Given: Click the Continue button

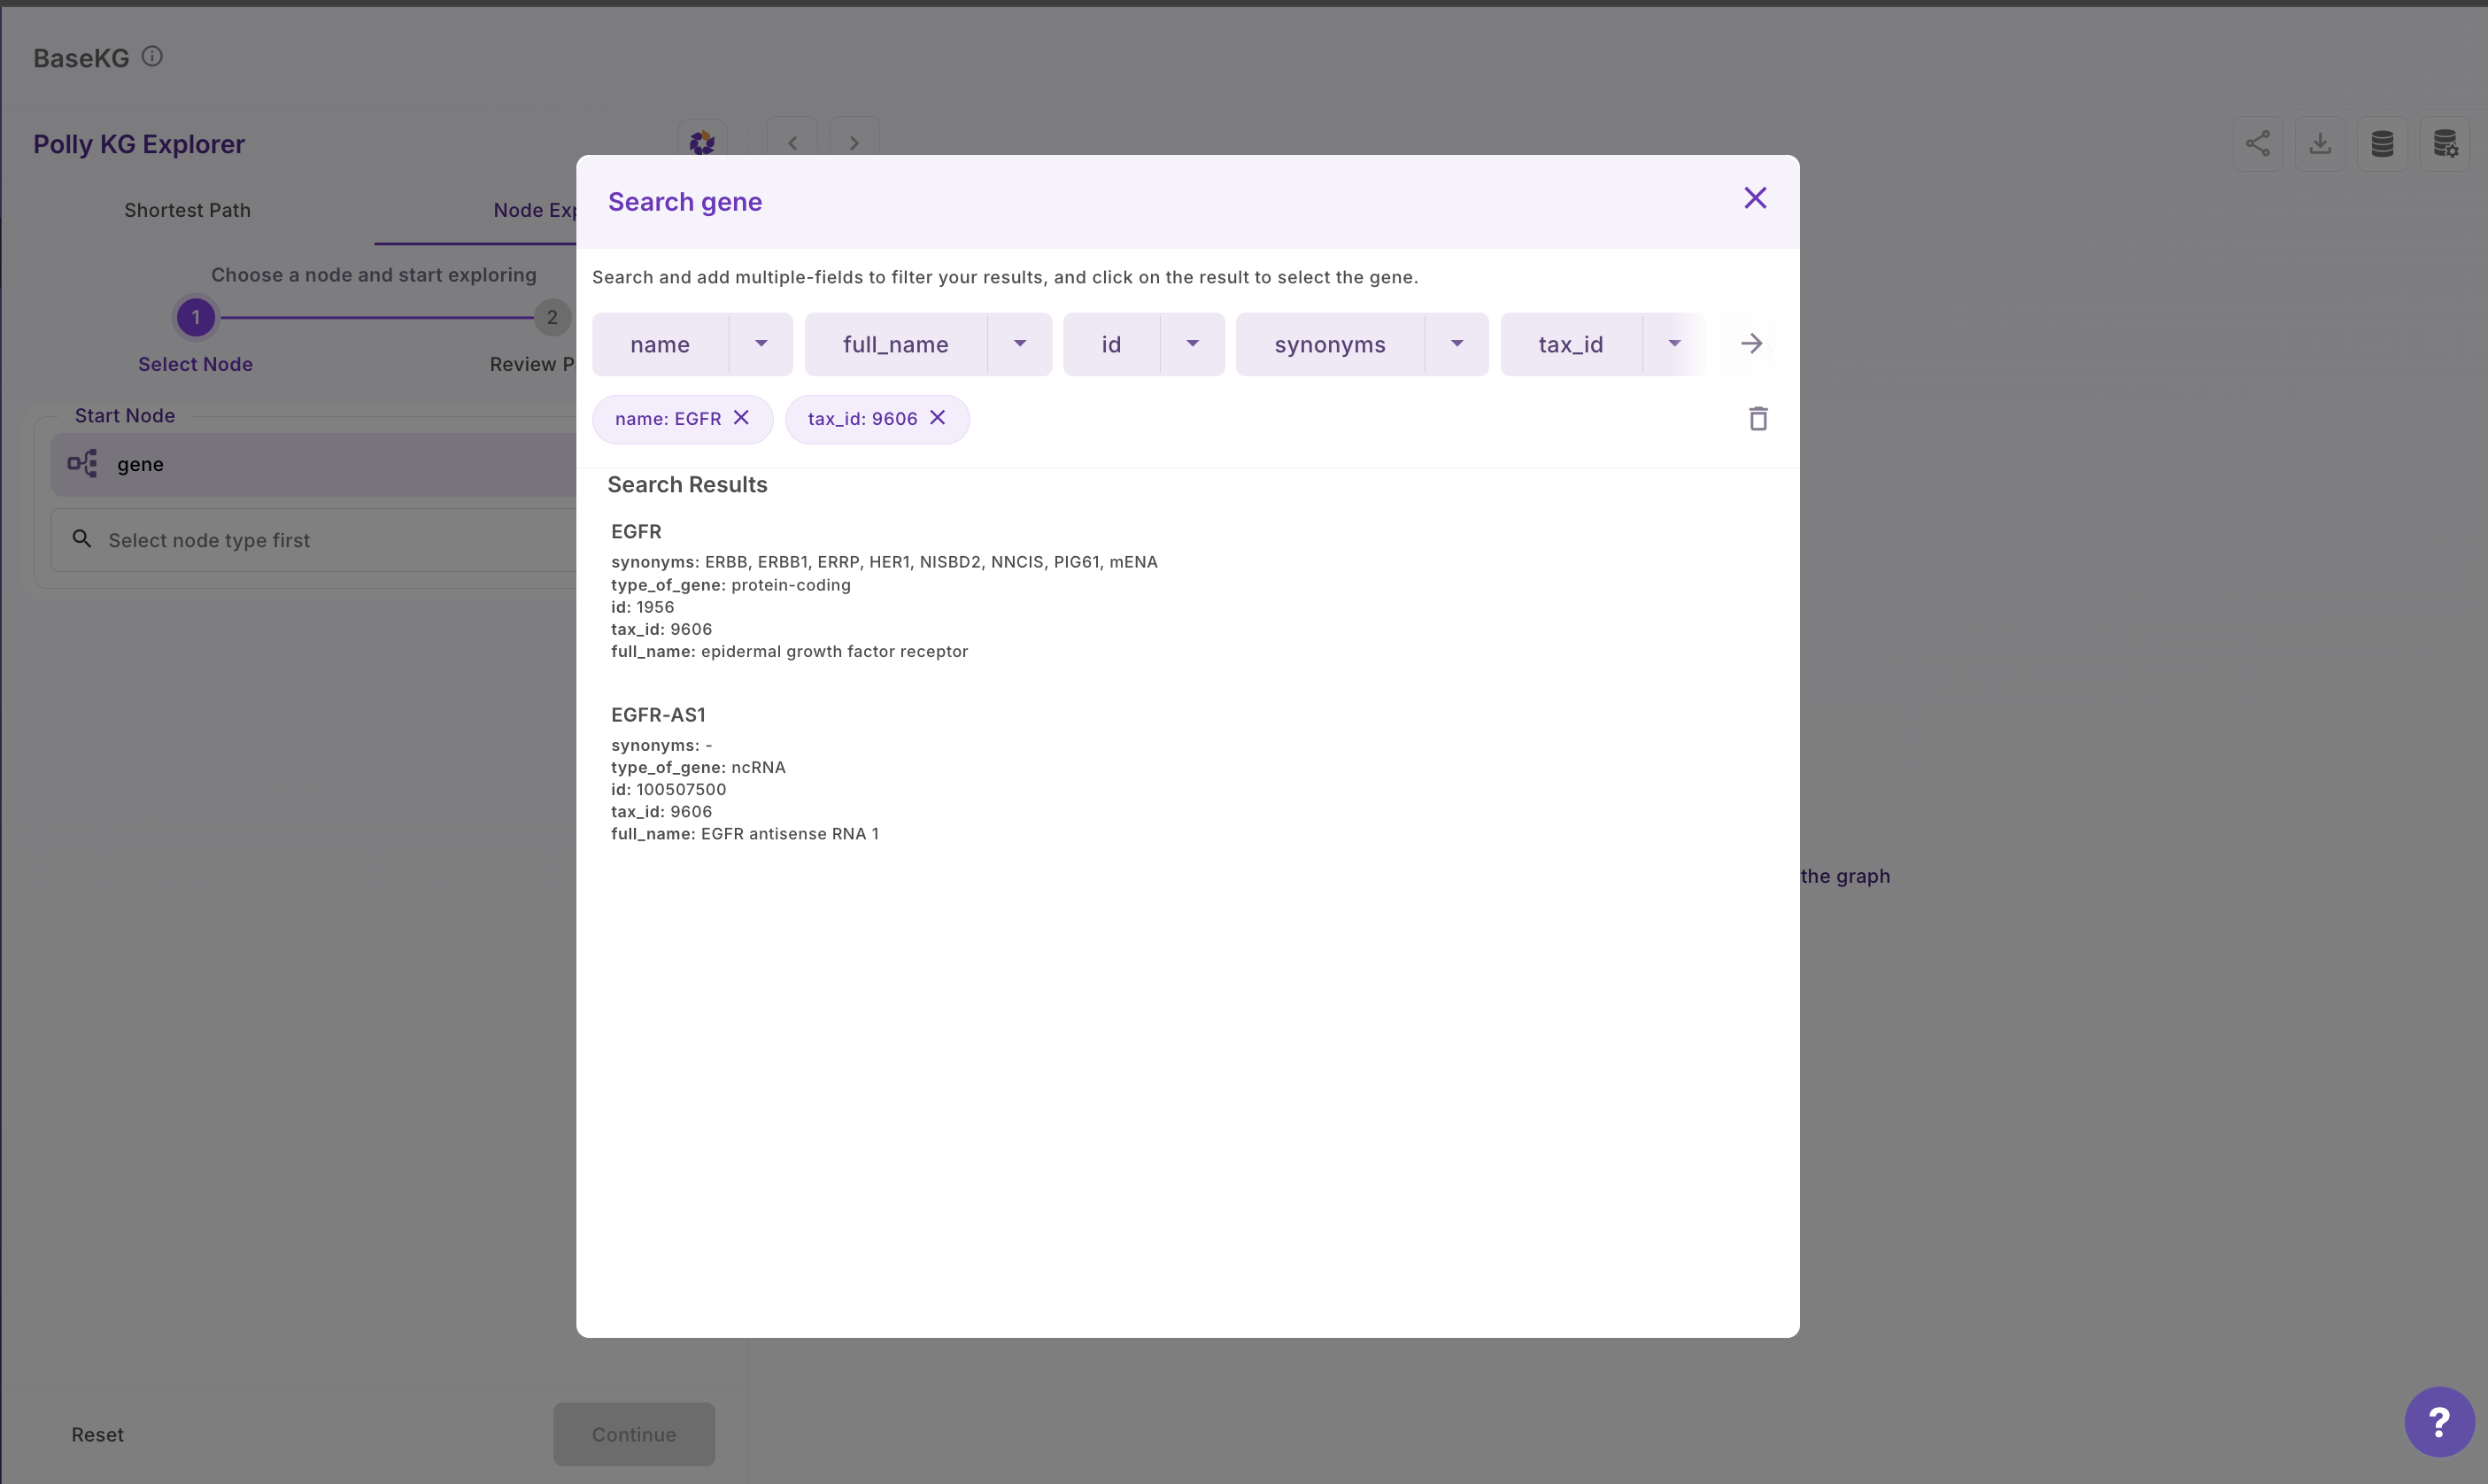Looking at the screenshot, I should coord(634,1434).
